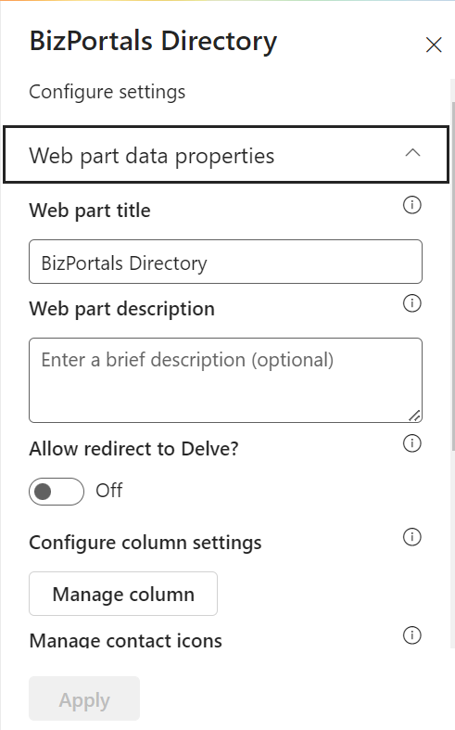Collapse the Web part data properties section
Image resolution: width=455 pixels, height=730 pixels.
[x=226, y=155]
